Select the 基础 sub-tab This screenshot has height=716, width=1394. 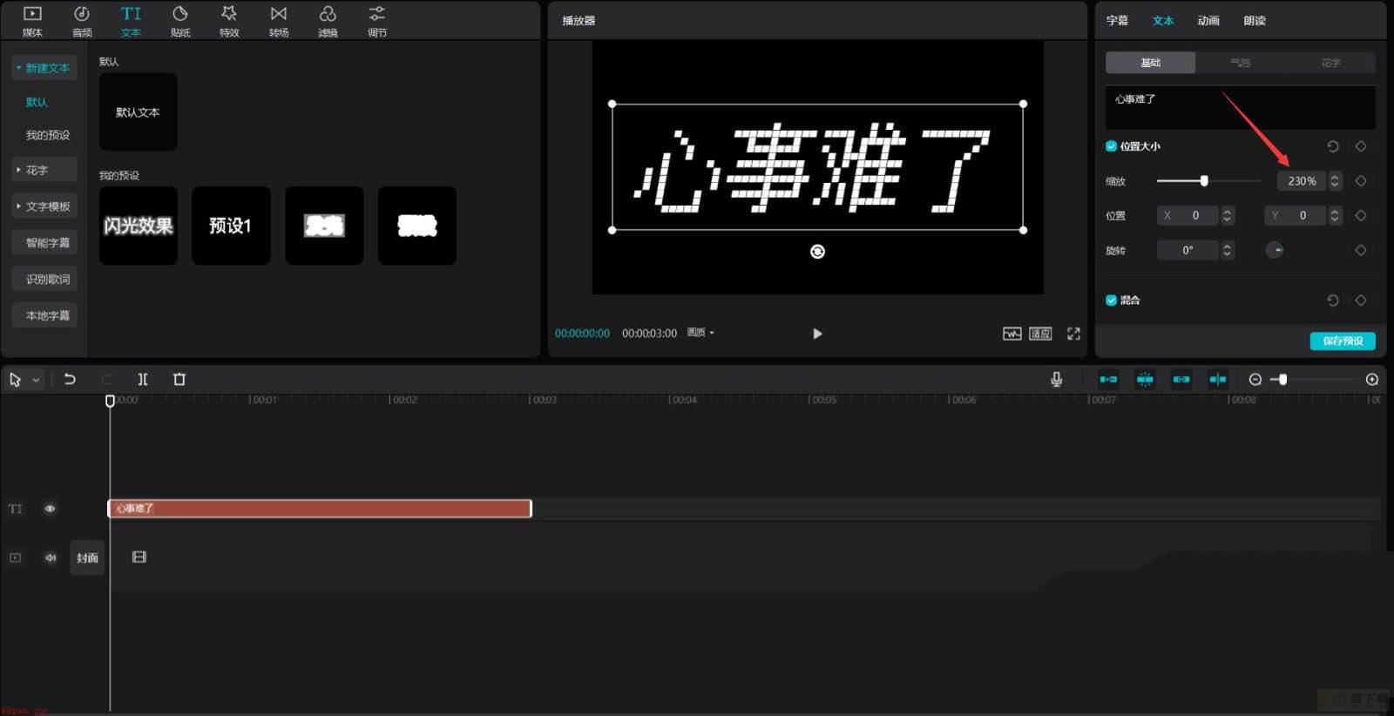pyautogui.click(x=1150, y=63)
